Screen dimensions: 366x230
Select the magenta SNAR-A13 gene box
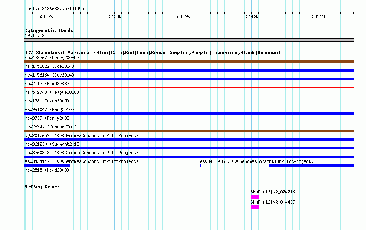255,197
